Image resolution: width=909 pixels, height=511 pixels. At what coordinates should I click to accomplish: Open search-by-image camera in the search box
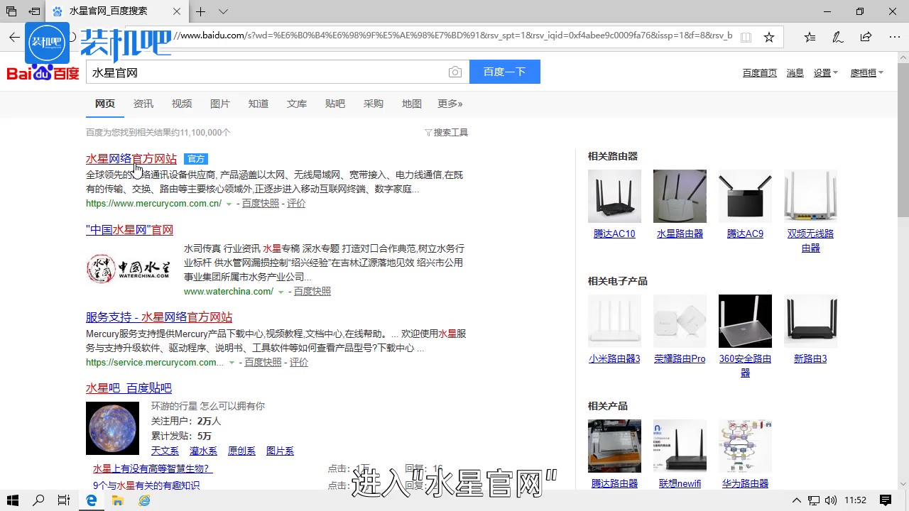[x=455, y=72]
